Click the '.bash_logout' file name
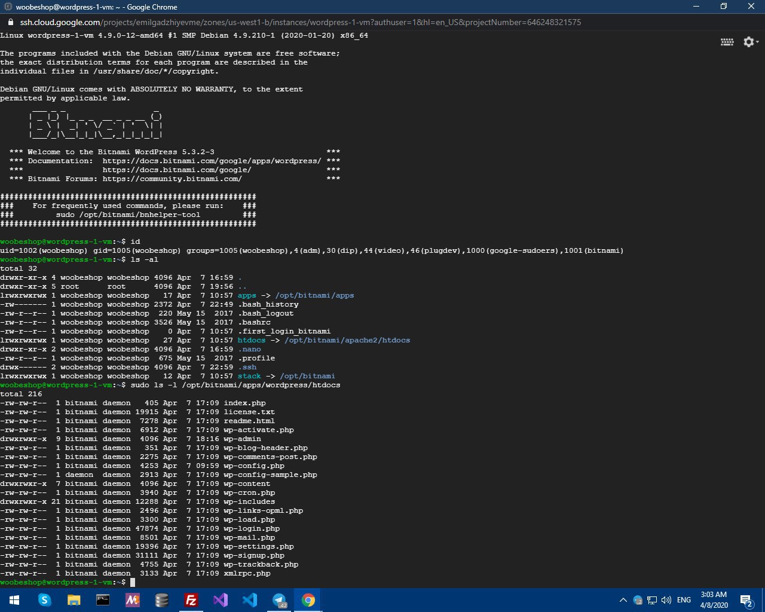Image resolution: width=765 pixels, height=612 pixels. coord(266,313)
